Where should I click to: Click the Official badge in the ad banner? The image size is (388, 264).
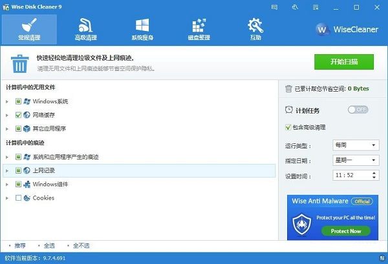point(361,201)
